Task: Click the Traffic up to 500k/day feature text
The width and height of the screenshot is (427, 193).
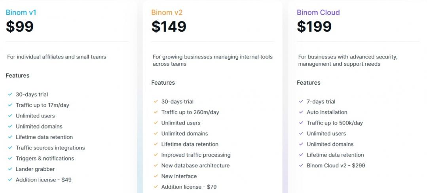Action: click(334, 123)
